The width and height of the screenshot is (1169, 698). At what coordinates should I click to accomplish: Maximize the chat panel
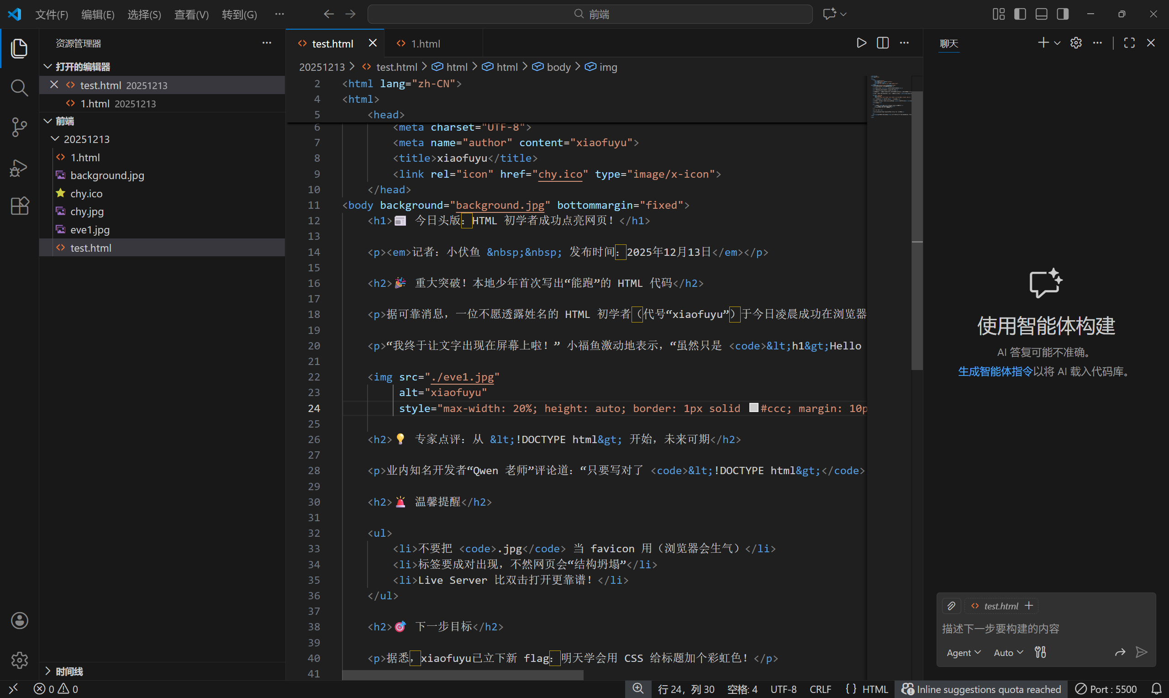point(1129,43)
